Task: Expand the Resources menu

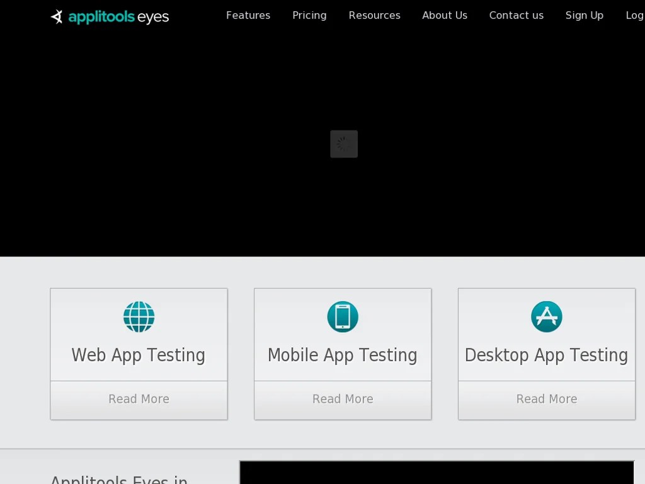Action: (374, 15)
